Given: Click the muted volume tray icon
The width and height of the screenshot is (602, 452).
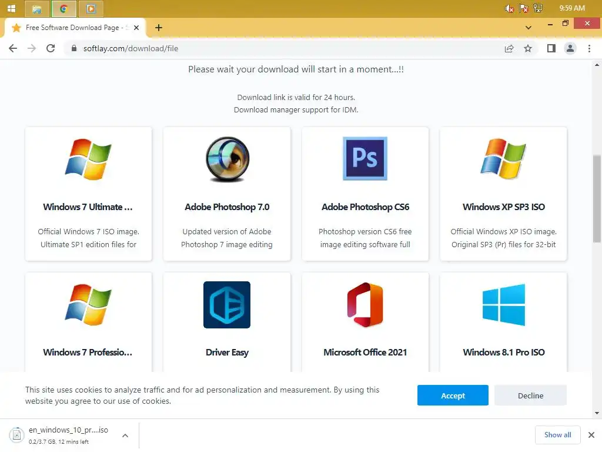Looking at the screenshot, I should coord(510,8).
